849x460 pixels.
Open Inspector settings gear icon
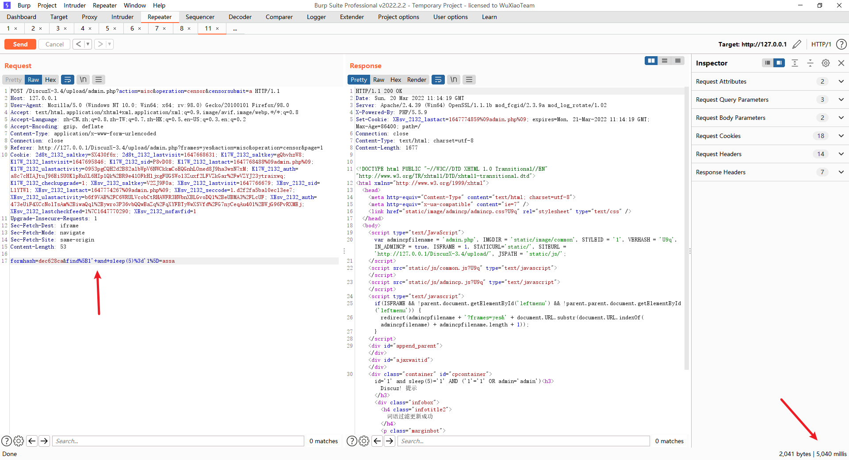pyautogui.click(x=826, y=63)
